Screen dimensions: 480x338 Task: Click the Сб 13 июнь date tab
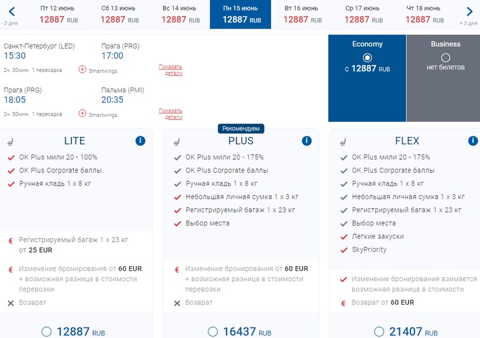tap(119, 14)
